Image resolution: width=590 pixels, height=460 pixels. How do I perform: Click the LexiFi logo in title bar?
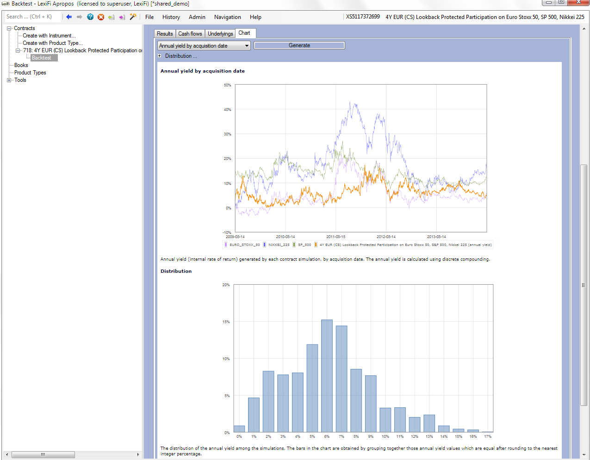click(x=6, y=3)
